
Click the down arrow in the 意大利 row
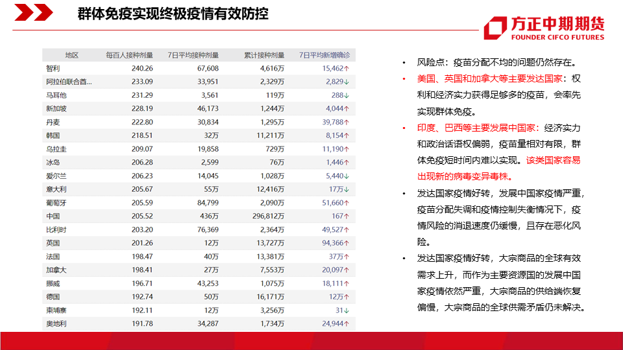[x=347, y=189]
